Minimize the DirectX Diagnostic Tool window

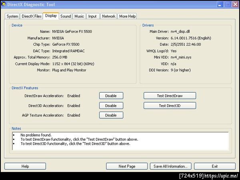point(220,4)
